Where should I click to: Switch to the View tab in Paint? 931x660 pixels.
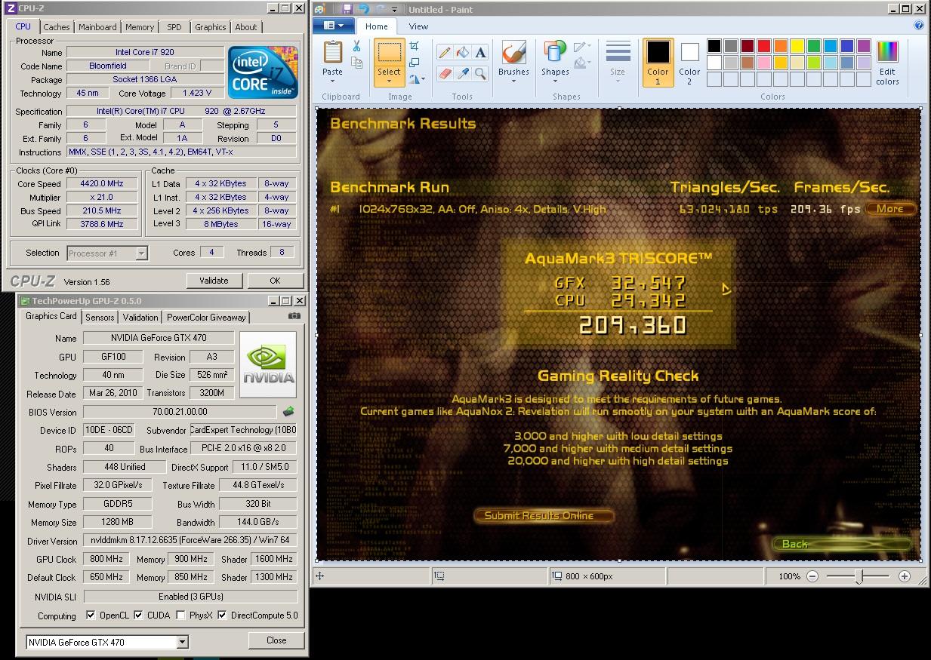pos(418,26)
